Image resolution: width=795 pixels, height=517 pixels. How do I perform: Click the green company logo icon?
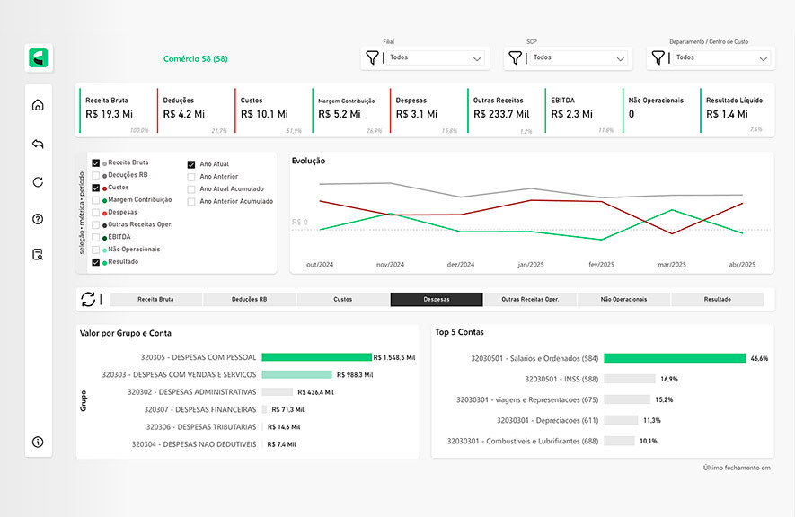pos(39,58)
